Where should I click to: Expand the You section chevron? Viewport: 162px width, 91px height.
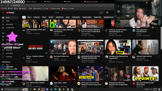6,33
